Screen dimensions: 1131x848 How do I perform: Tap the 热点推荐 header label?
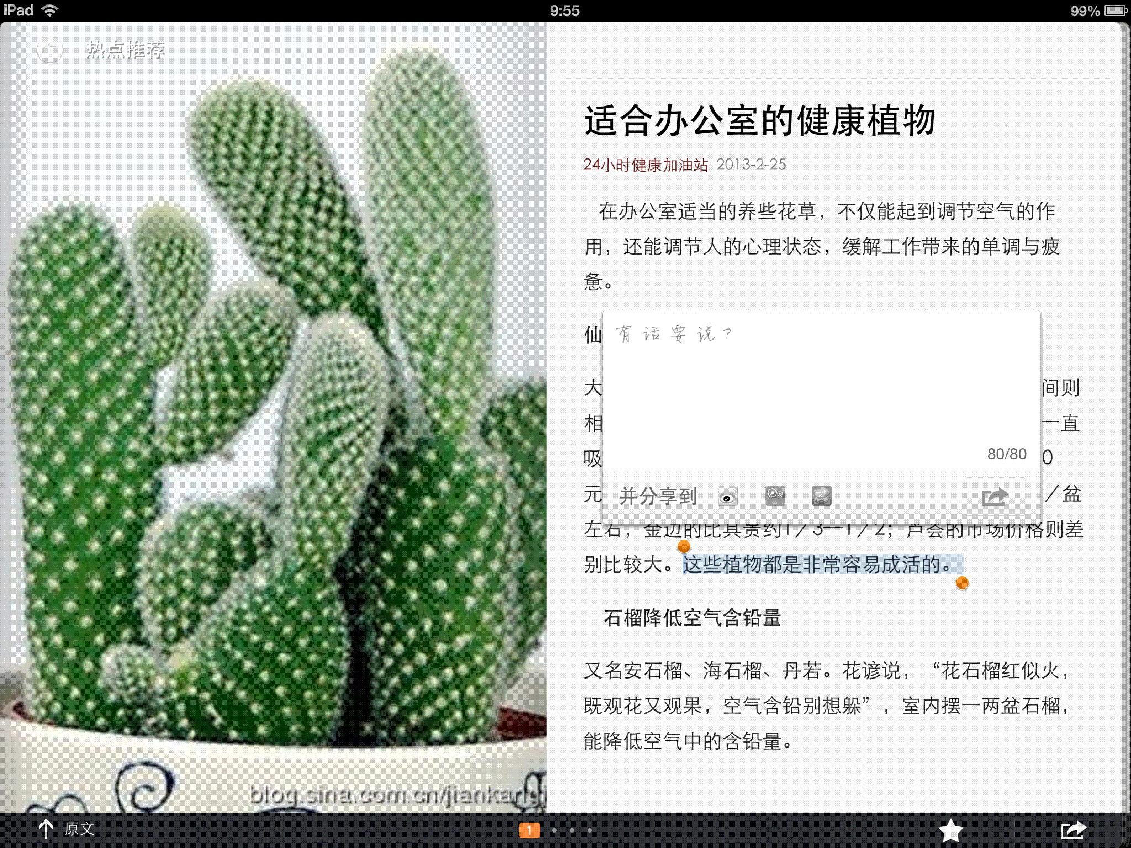tap(125, 50)
